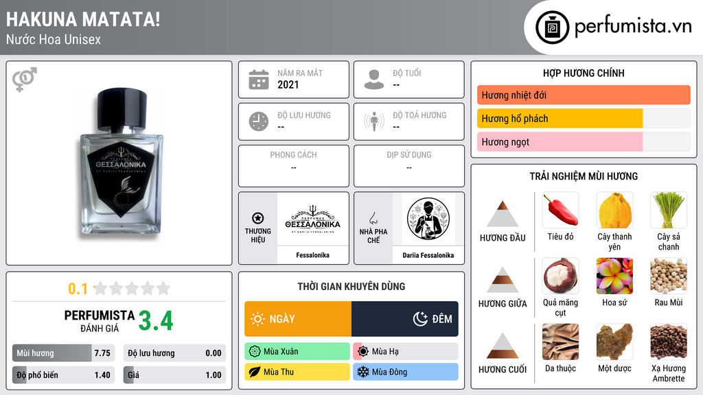703x395 pixels.
Task: Click the Dịp sử dụng occasion box
Action: click(409, 166)
